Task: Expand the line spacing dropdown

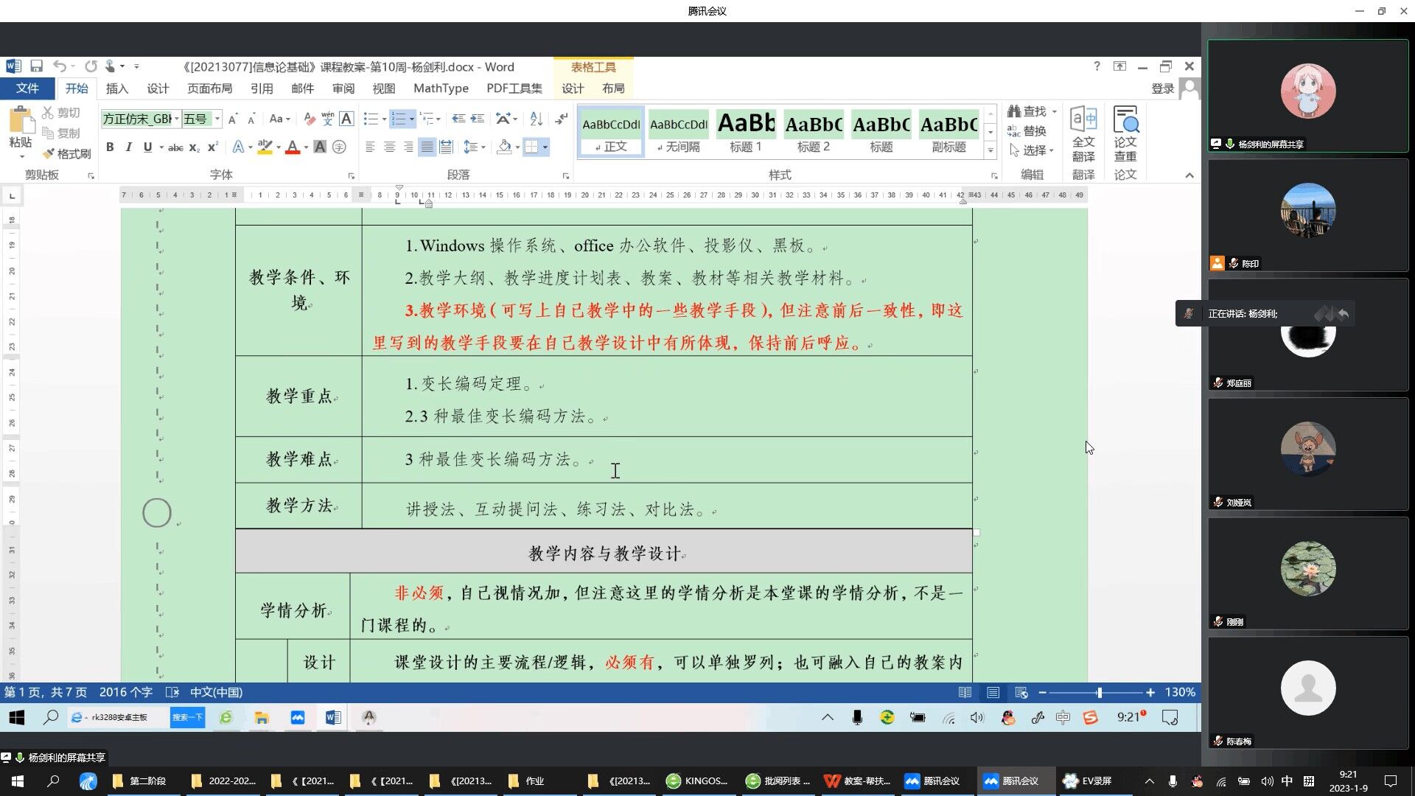Action: 483,147
